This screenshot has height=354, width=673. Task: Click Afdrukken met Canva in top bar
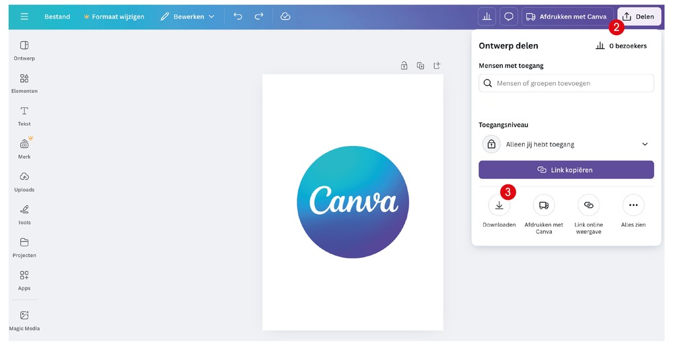tap(567, 17)
